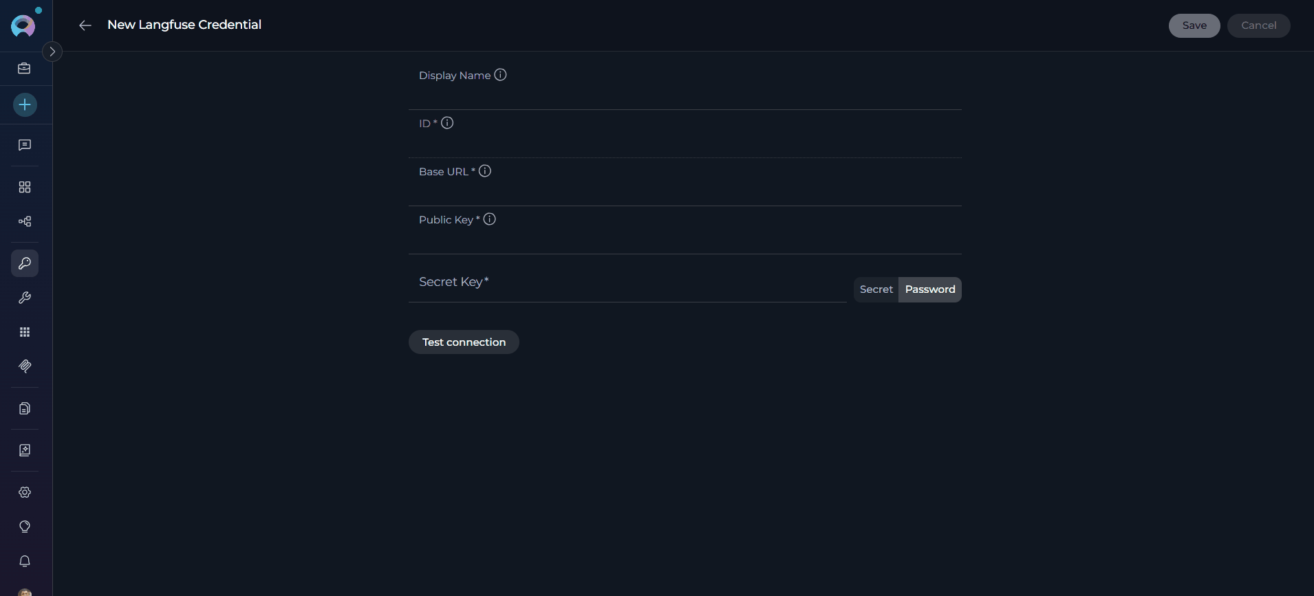Open the nine-dot grid apps icon
Image resolution: width=1314 pixels, height=596 pixels.
point(25,332)
